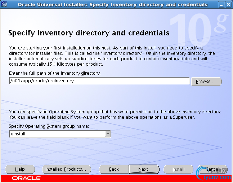The width and height of the screenshot is (233, 183).
Task: Expand the OS group name dropdown arrow
Action: click(x=108, y=134)
